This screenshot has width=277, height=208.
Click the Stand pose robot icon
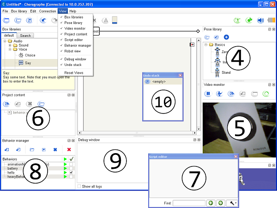217,72
